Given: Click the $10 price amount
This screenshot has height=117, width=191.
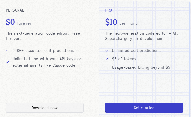Looking at the screenshot, I should 111,22.
